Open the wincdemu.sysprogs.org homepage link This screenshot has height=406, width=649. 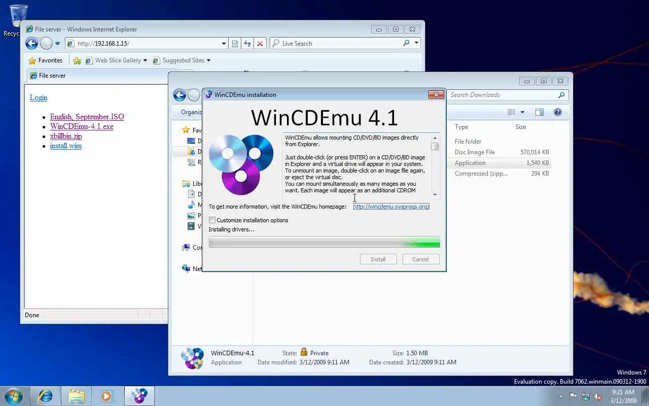click(x=391, y=207)
